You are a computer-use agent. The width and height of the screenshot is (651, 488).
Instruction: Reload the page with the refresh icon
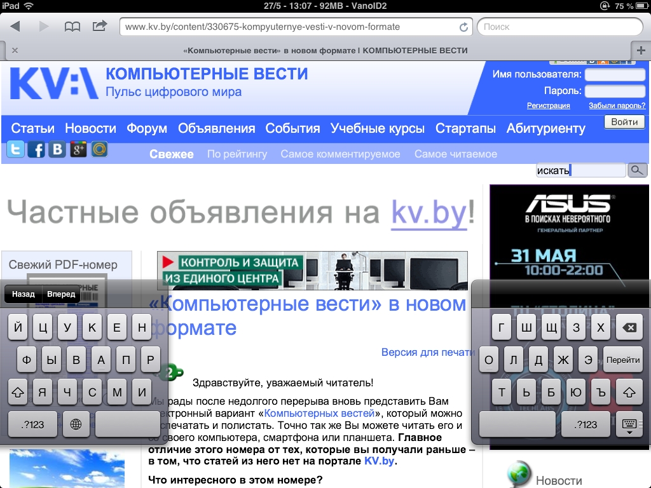point(463,27)
